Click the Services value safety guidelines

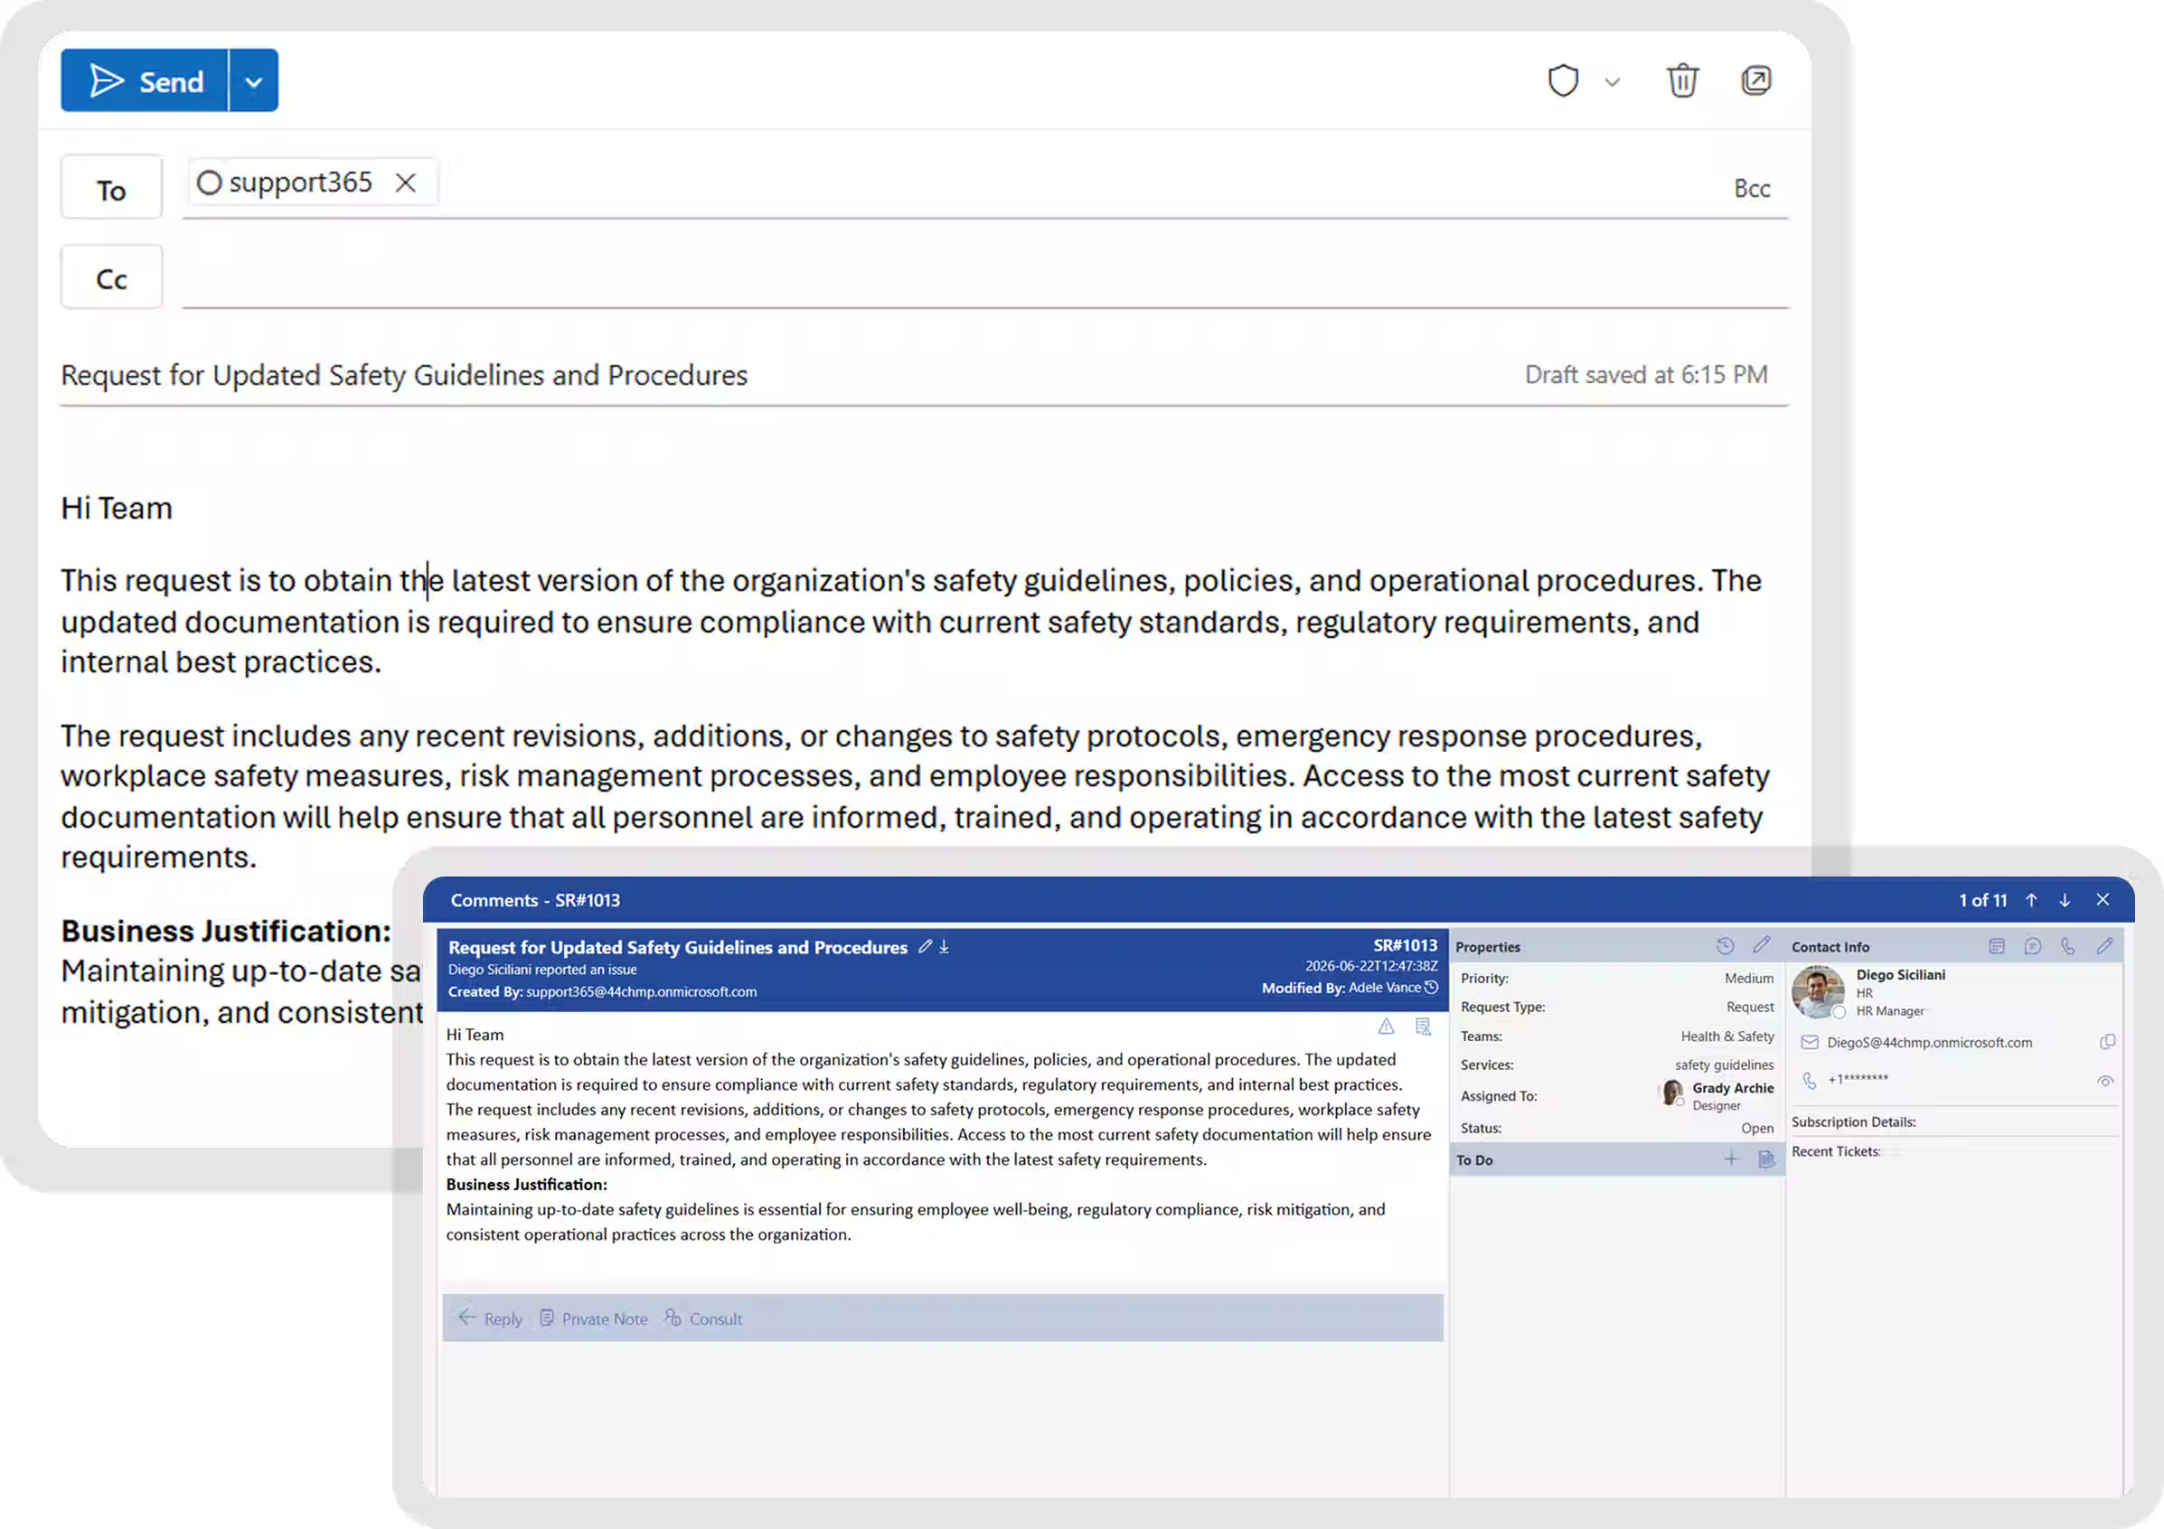pyautogui.click(x=1724, y=1065)
